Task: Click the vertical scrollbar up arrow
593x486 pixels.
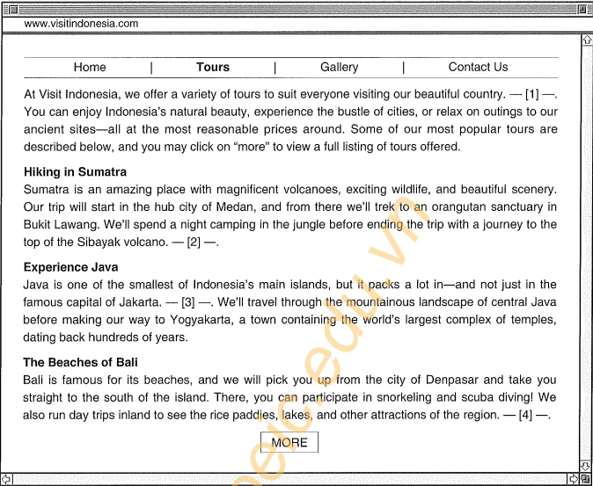Action: point(587,40)
